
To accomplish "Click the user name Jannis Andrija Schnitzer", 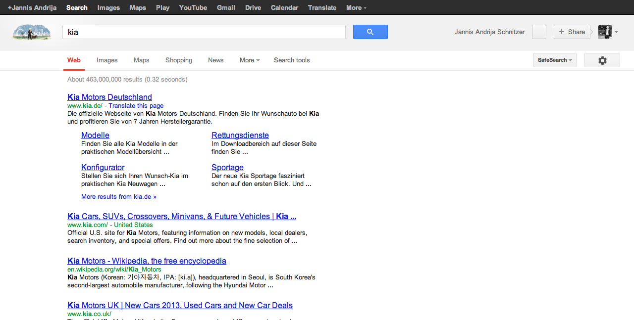I will pos(489,32).
